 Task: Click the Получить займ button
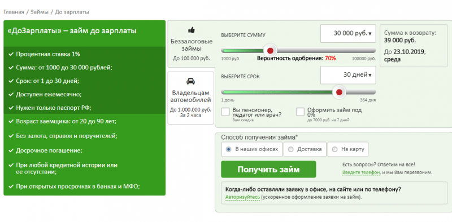point(268,170)
